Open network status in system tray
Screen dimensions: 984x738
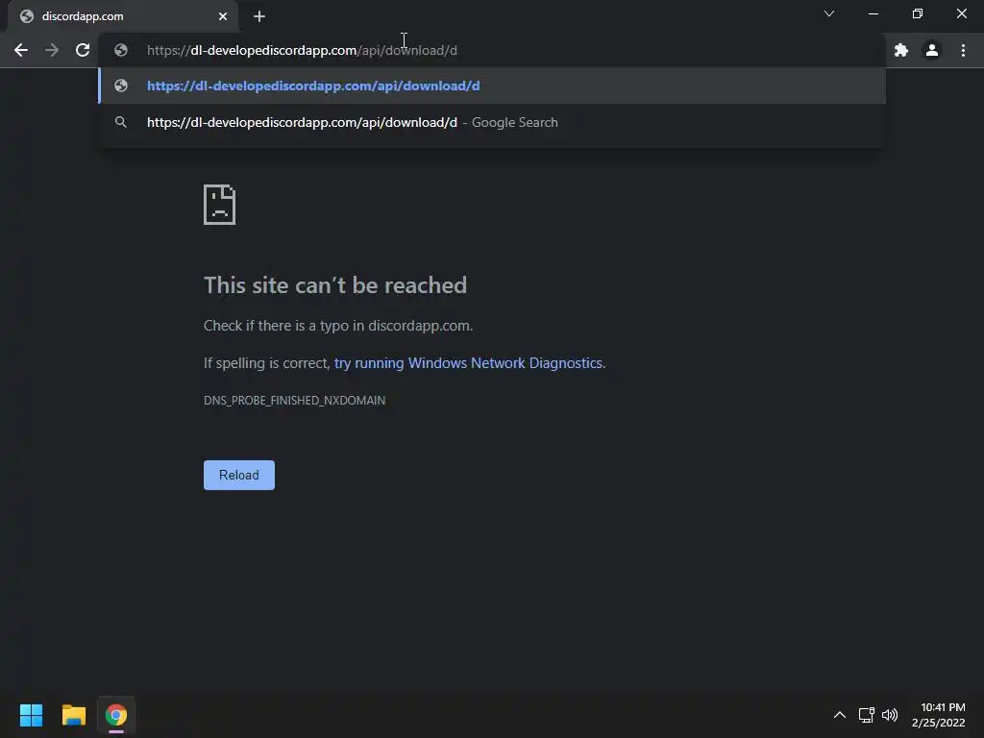pyautogui.click(x=867, y=715)
